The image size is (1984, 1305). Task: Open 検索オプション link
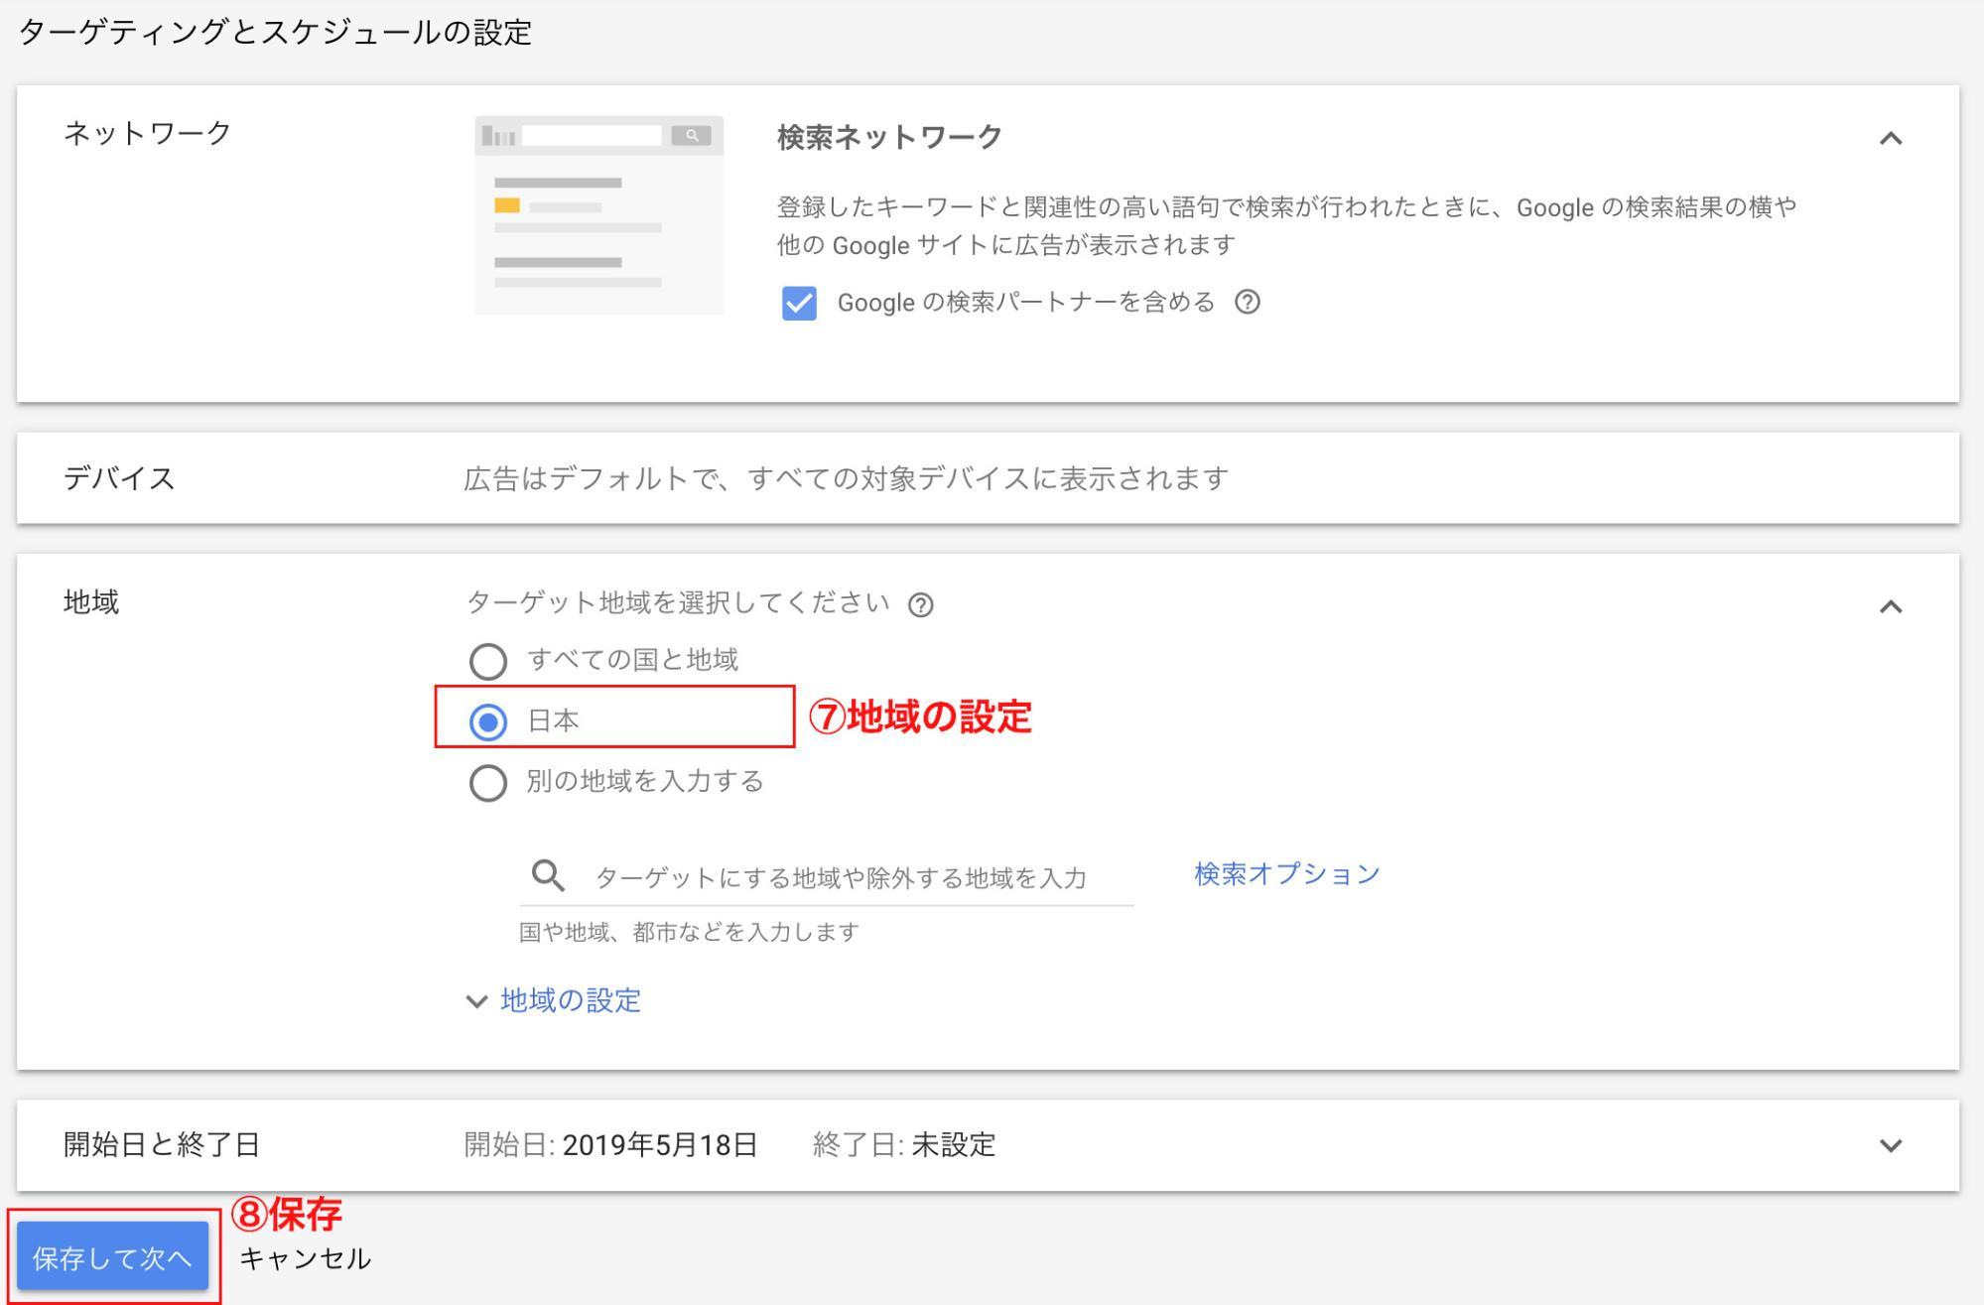(1283, 873)
